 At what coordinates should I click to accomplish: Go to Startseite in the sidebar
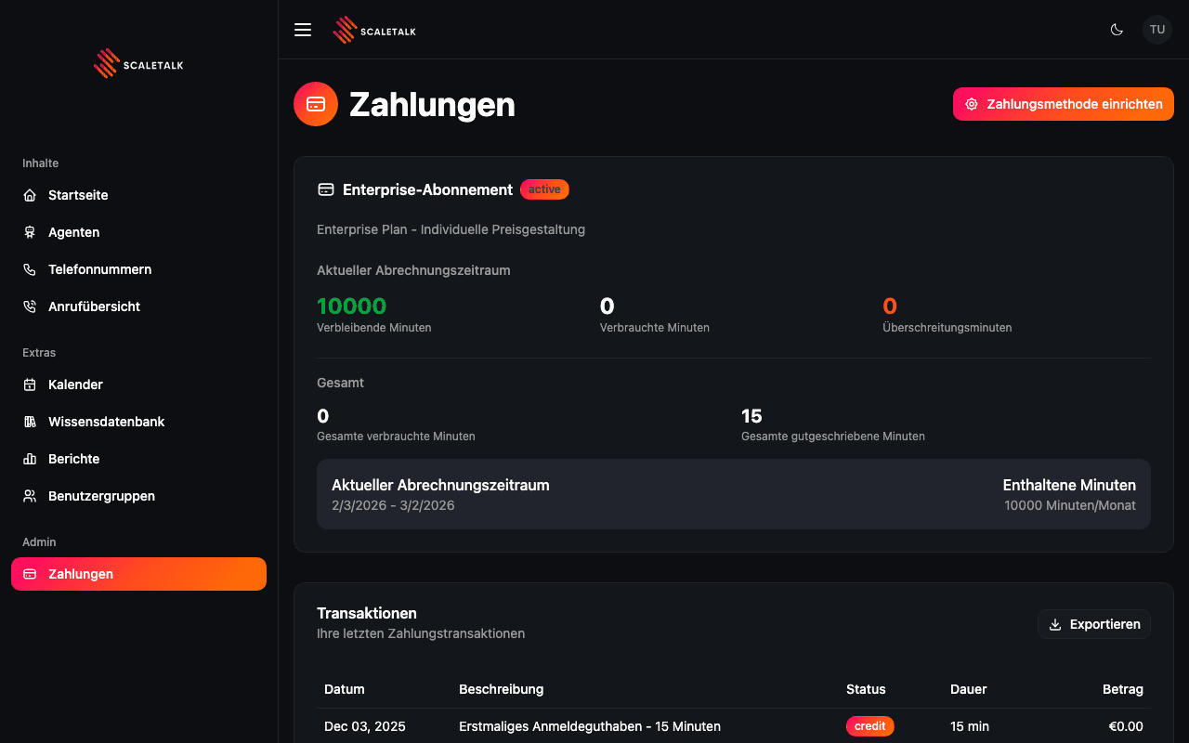138,195
